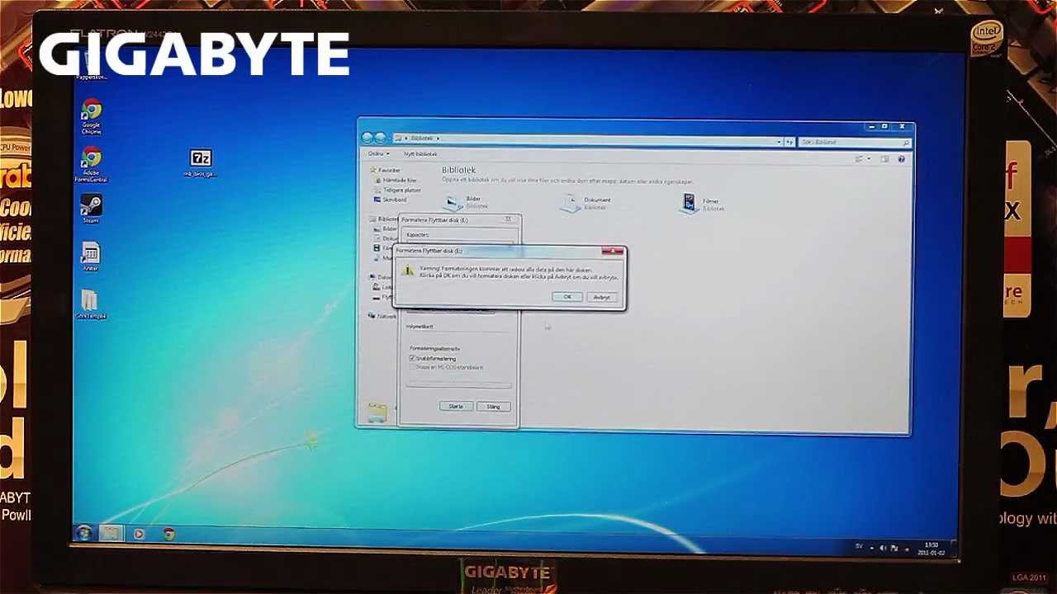The image size is (1057, 594).
Task: Open Windows Media Player from taskbar
Action: coord(139,535)
